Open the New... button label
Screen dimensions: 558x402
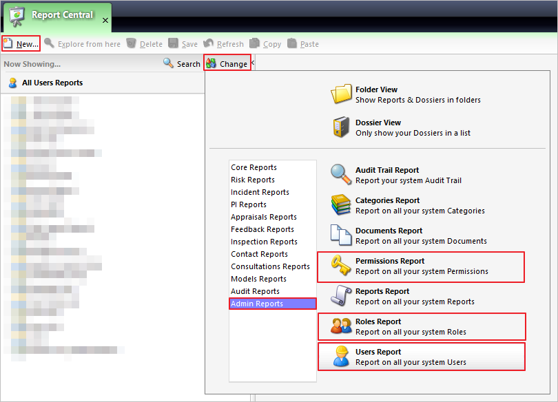point(28,44)
